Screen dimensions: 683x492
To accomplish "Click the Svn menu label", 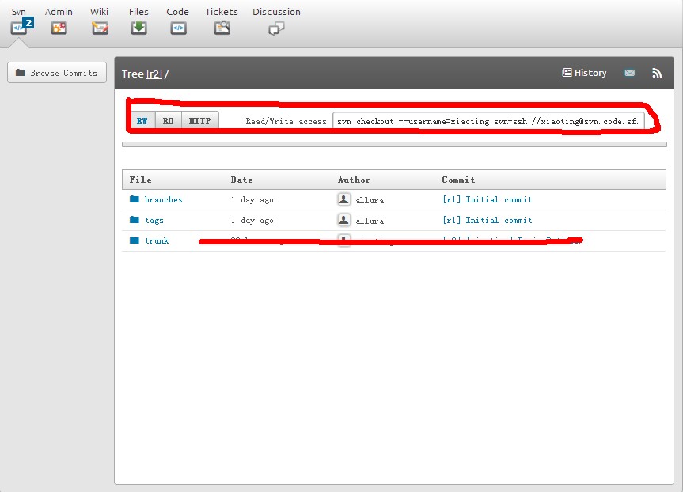I will point(19,12).
